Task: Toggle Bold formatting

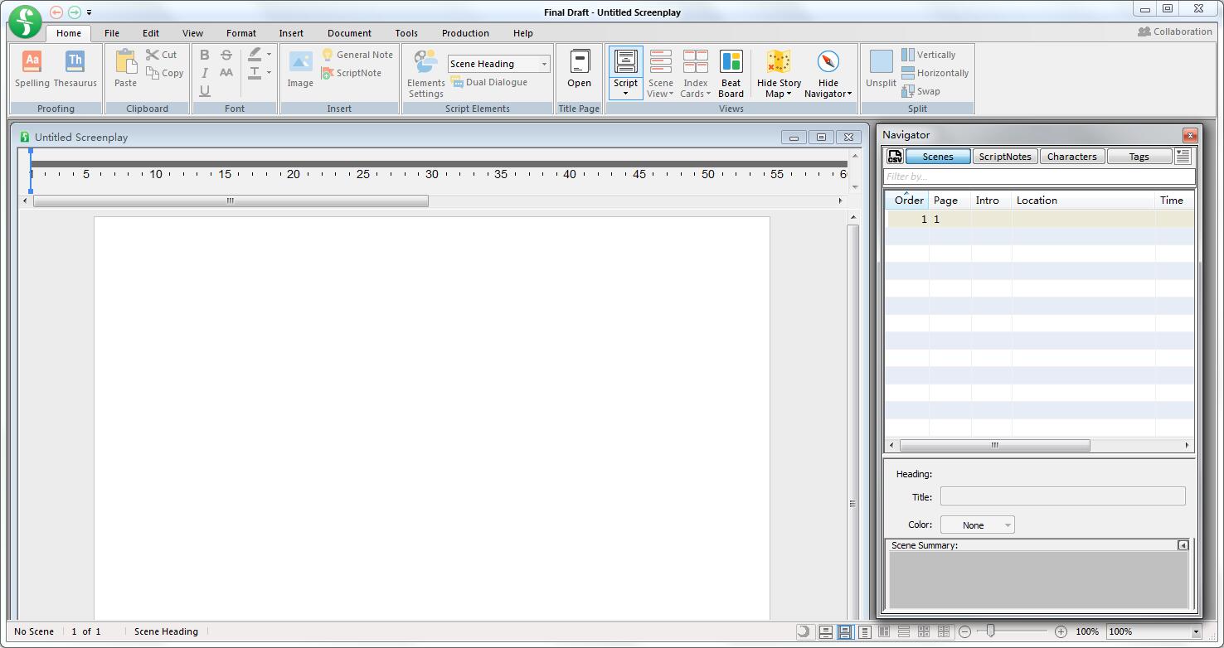Action: (204, 55)
